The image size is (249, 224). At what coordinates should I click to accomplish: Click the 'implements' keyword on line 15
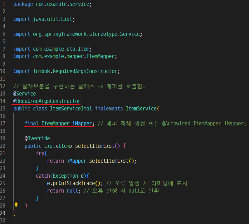click(109, 109)
